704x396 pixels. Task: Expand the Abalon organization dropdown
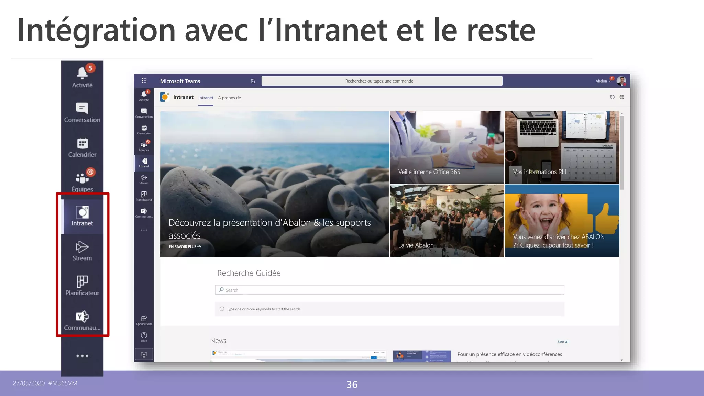pyautogui.click(x=603, y=81)
